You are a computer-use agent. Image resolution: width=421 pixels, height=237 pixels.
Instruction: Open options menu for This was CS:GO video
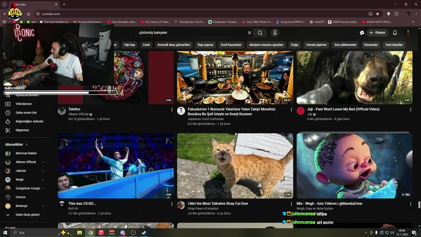[172, 204]
